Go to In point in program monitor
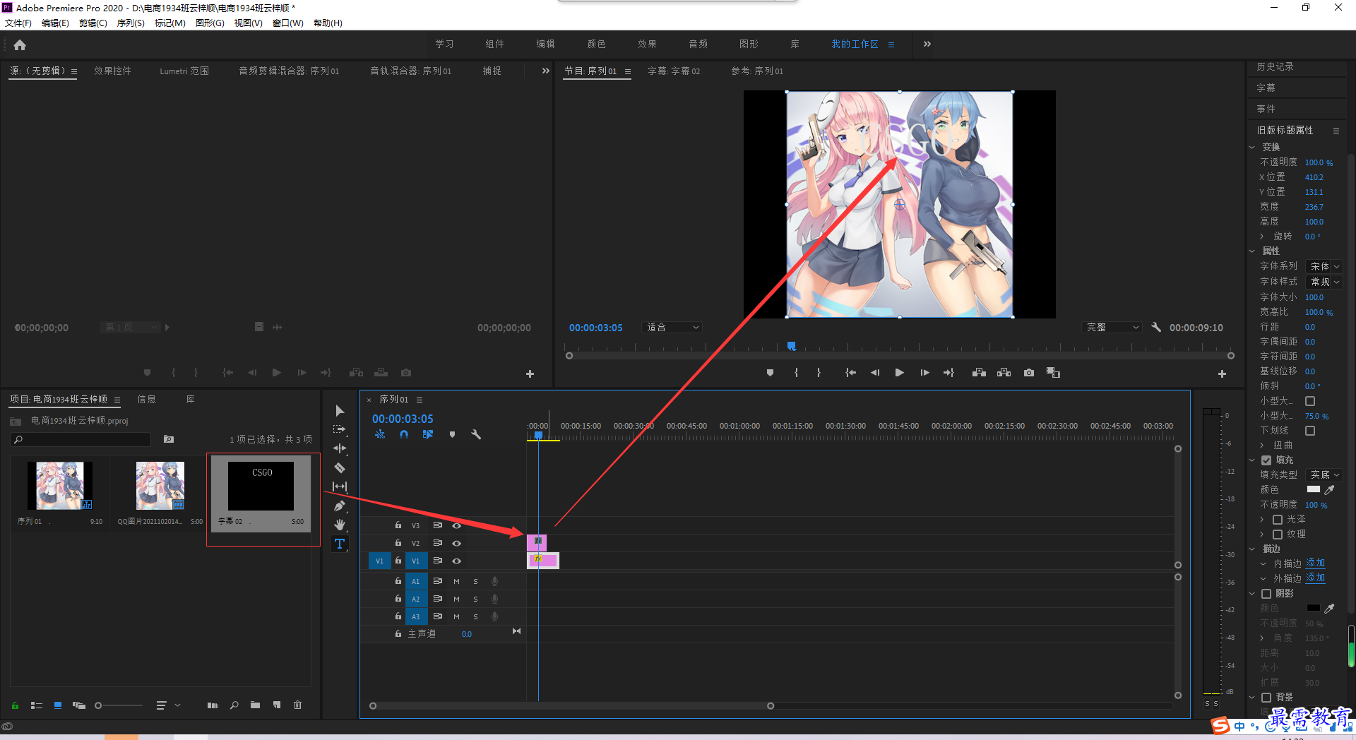This screenshot has width=1356, height=740. (850, 373)
